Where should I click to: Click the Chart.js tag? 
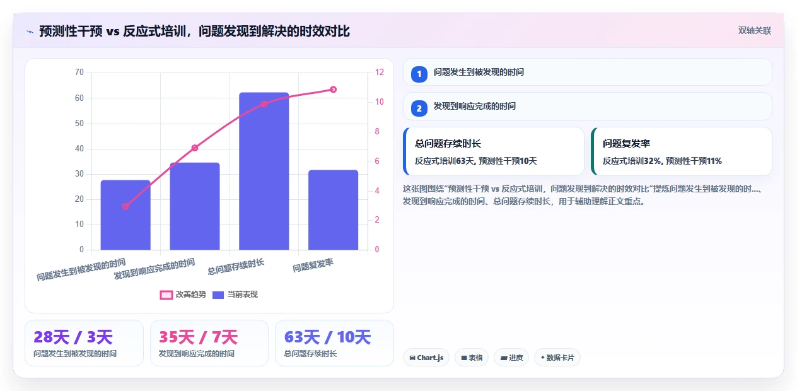426,358
